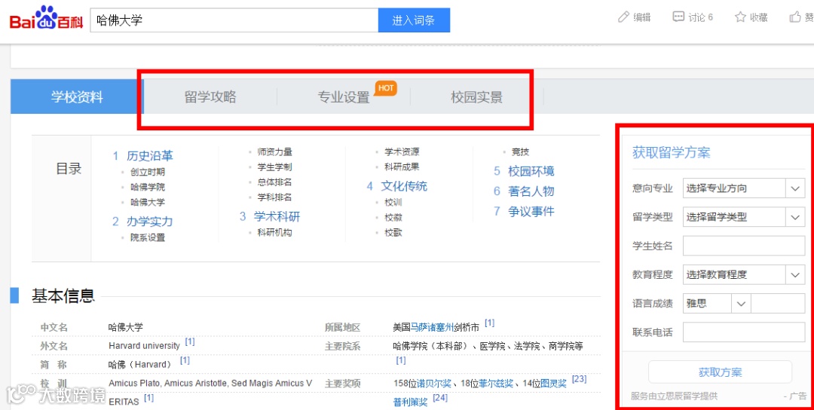Click the thumbs-up 赞 icon
The height and width of the screenshot is (410, 814).
pyautogui.click(x=795, y=17)
